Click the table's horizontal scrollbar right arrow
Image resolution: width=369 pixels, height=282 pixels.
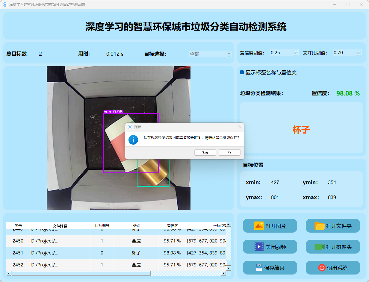(x=223, y=273)
